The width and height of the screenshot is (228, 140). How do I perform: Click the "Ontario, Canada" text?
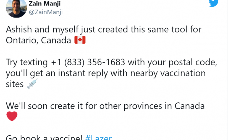coord(38,40)
